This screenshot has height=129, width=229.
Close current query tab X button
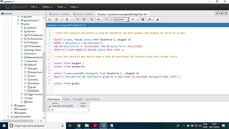(x=226, y=13)
